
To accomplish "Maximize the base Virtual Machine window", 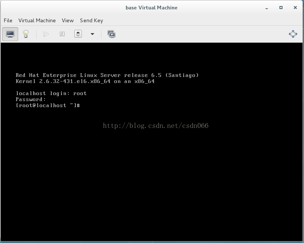I will pos(281,8).
